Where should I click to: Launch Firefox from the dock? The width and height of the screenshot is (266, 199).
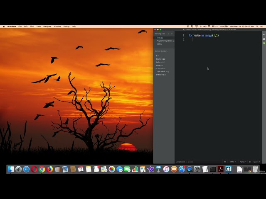(x=50, y=169)
